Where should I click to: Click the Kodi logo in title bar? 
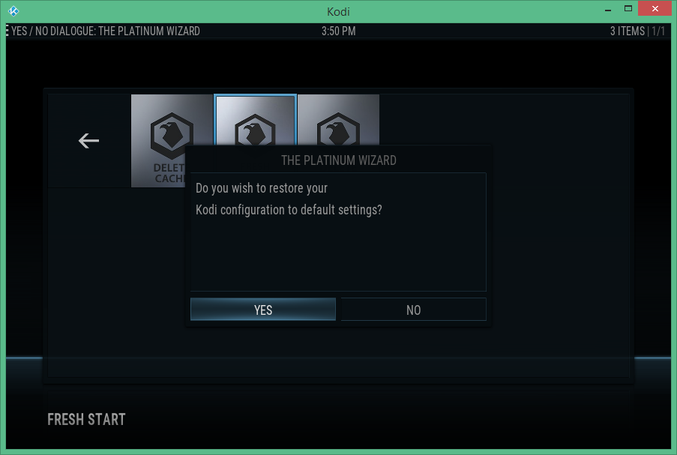[x=13, y=10]
